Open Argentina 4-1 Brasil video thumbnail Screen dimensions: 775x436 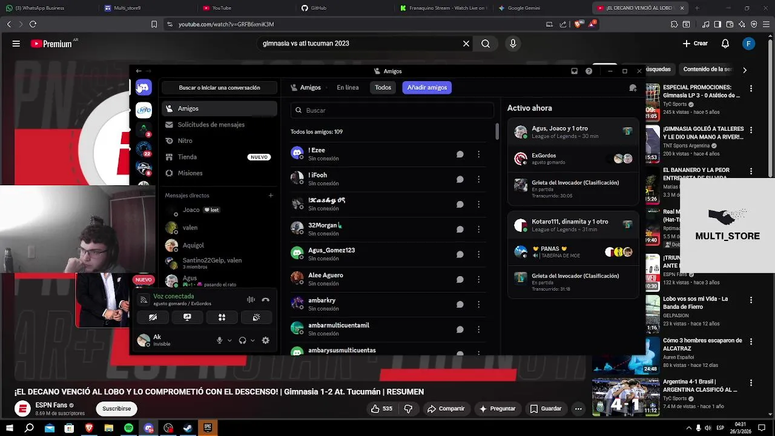coord(625,397)
